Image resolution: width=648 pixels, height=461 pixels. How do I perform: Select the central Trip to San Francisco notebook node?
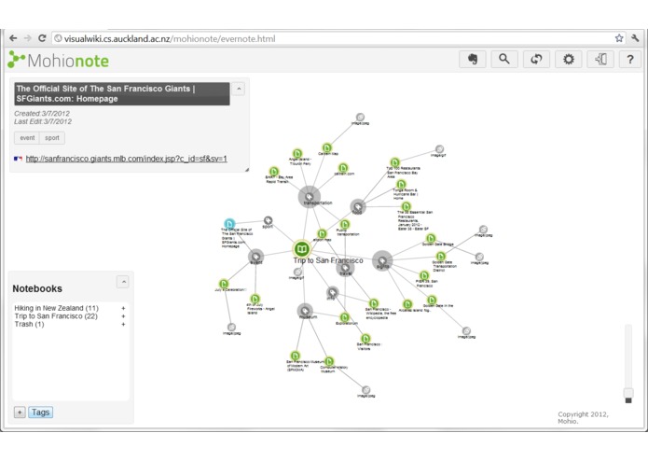coord(302,249)
